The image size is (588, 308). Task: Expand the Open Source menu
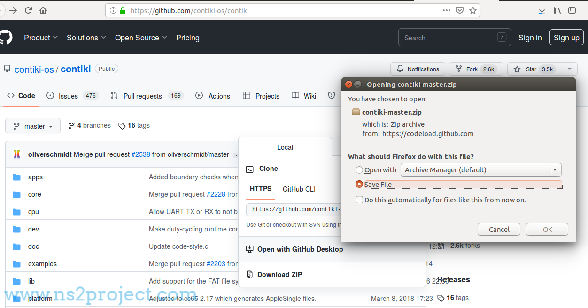[x=141, y=38]
